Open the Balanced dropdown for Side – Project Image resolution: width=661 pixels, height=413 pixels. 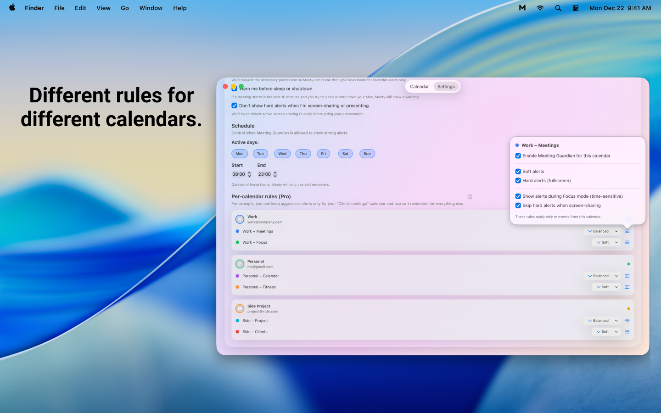pyautogui.click(x=602, y=320)
